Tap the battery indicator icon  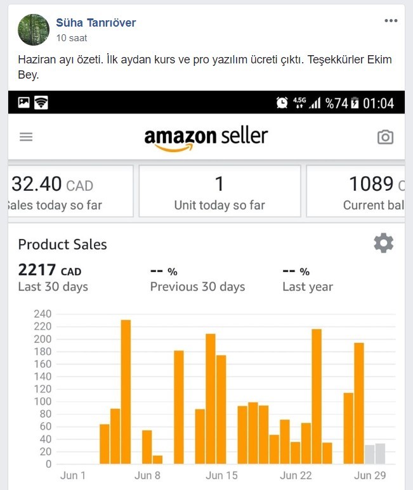tap(355, 103)
